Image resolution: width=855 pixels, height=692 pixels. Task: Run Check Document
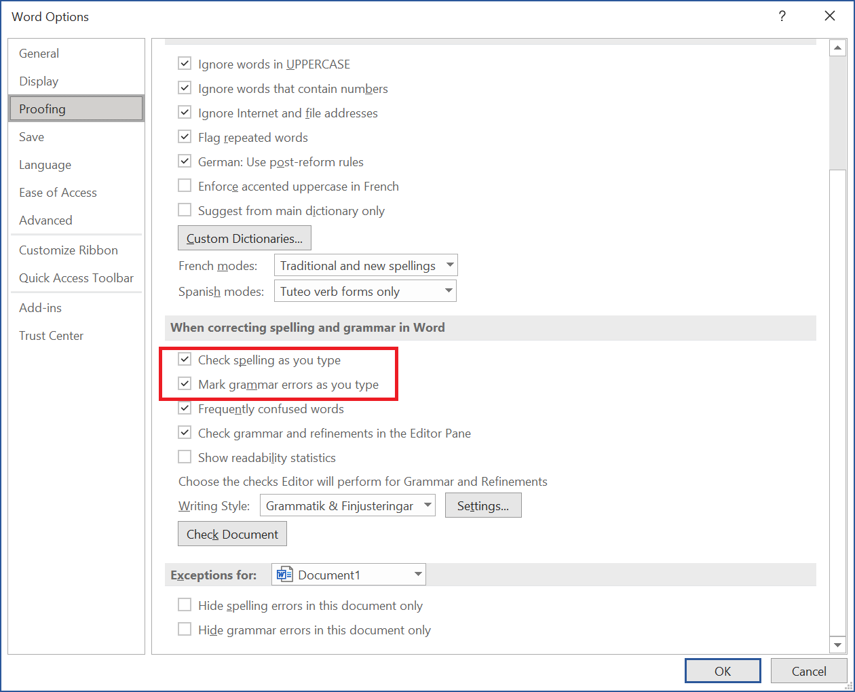tap(232, 534)
